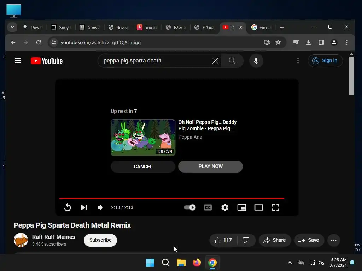Click the Chrome address bar URL
Screen dimensions: 362x271
pyautogui.click(x=101, y=43)
